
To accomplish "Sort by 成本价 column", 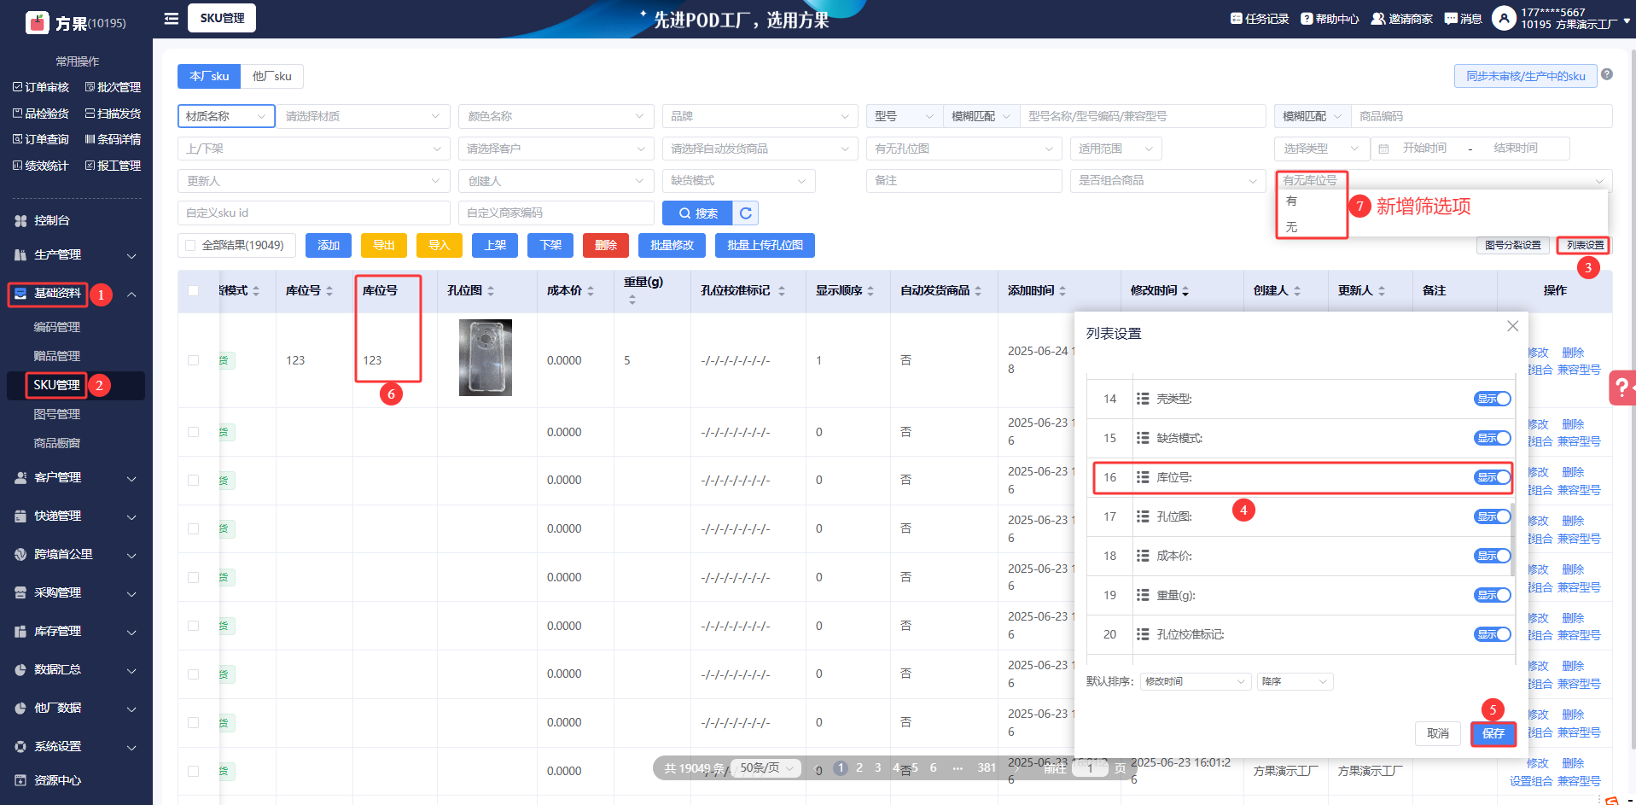I will (591, 291).
